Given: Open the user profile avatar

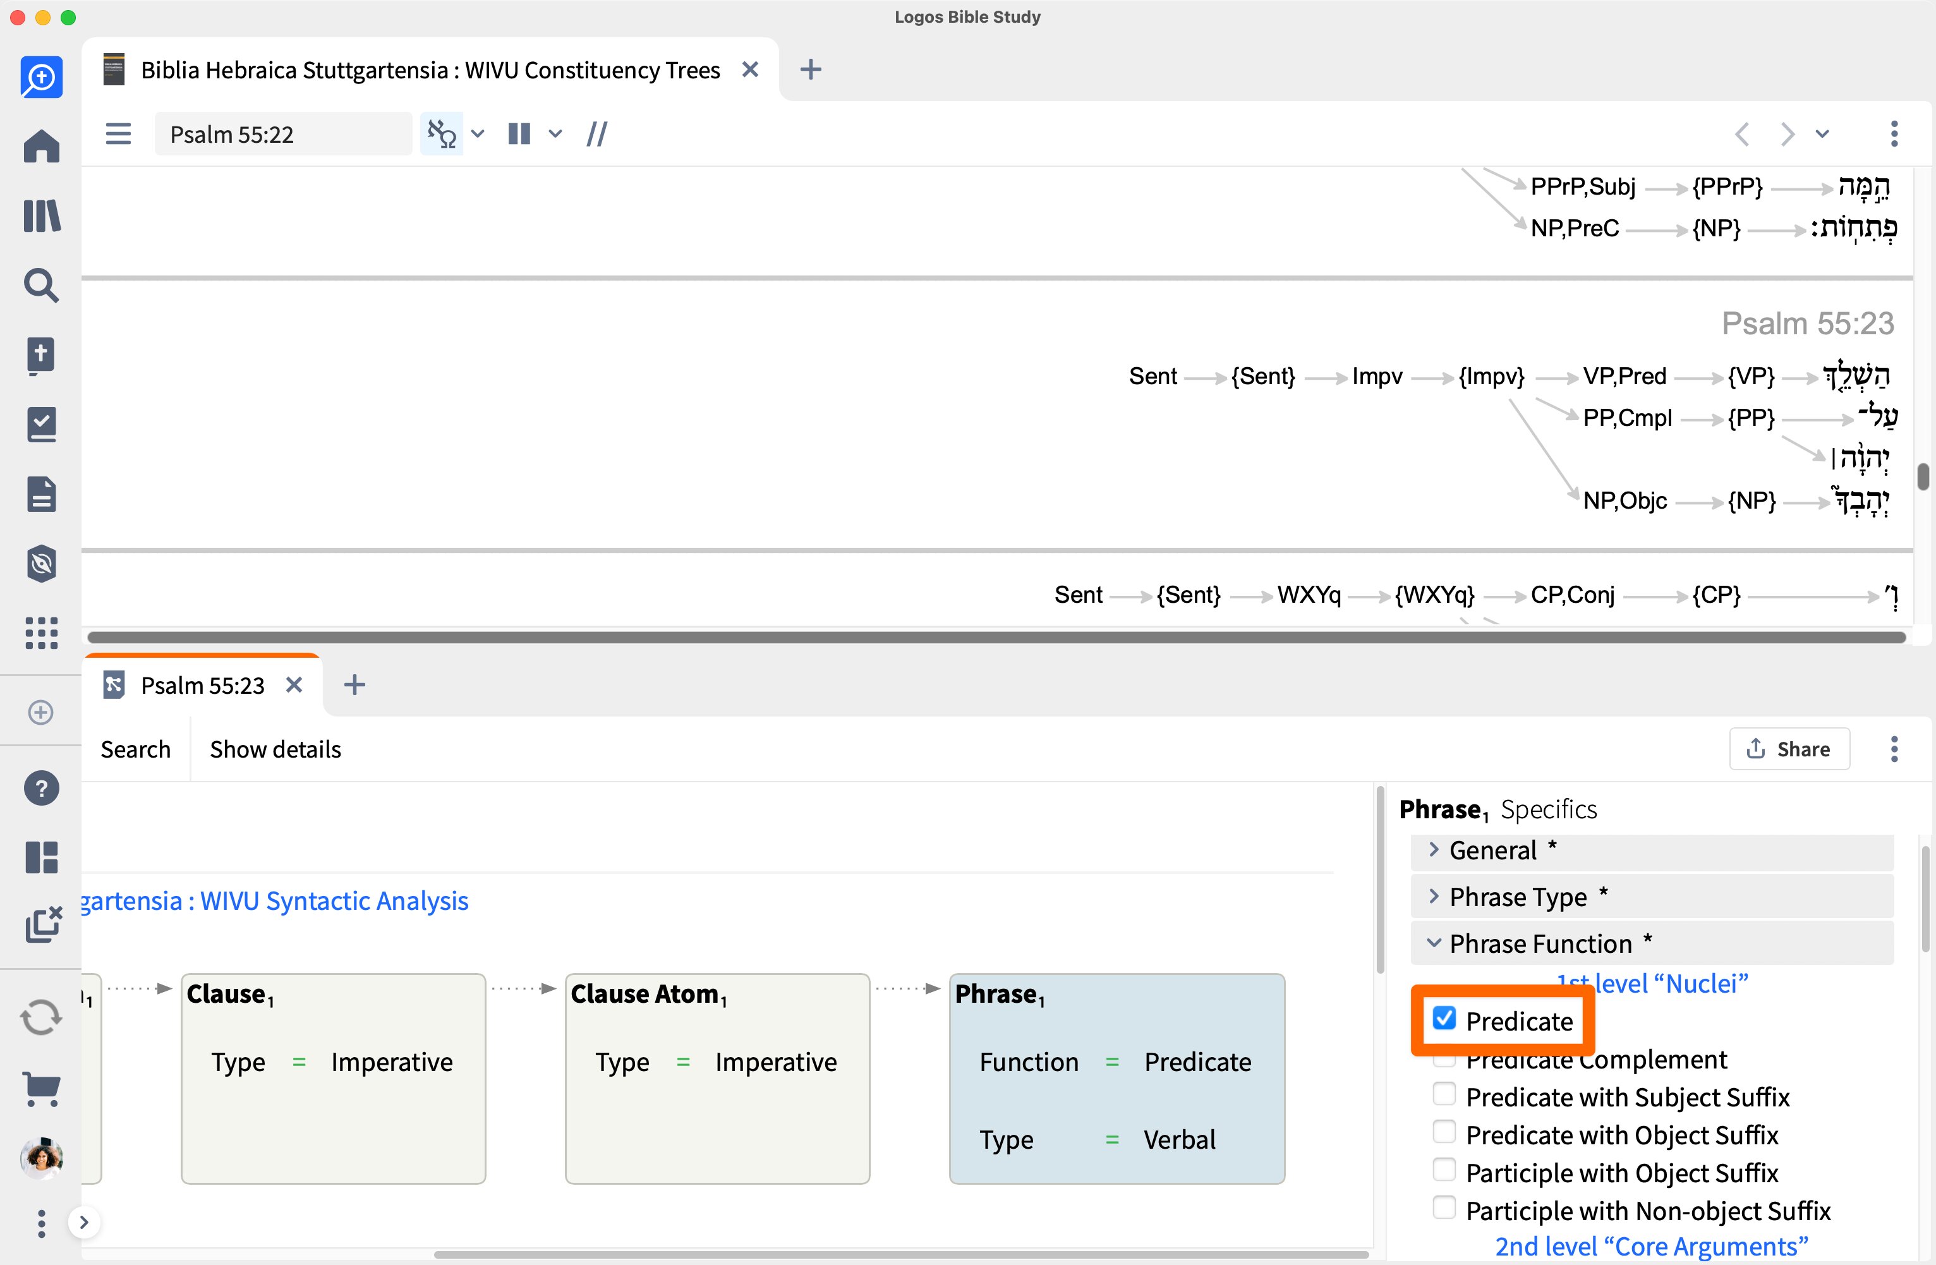Looking at the screenshot, I should (x=42, y=1158).
